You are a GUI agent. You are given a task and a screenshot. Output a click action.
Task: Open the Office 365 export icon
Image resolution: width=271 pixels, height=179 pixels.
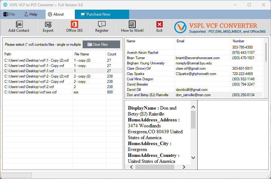74,24
